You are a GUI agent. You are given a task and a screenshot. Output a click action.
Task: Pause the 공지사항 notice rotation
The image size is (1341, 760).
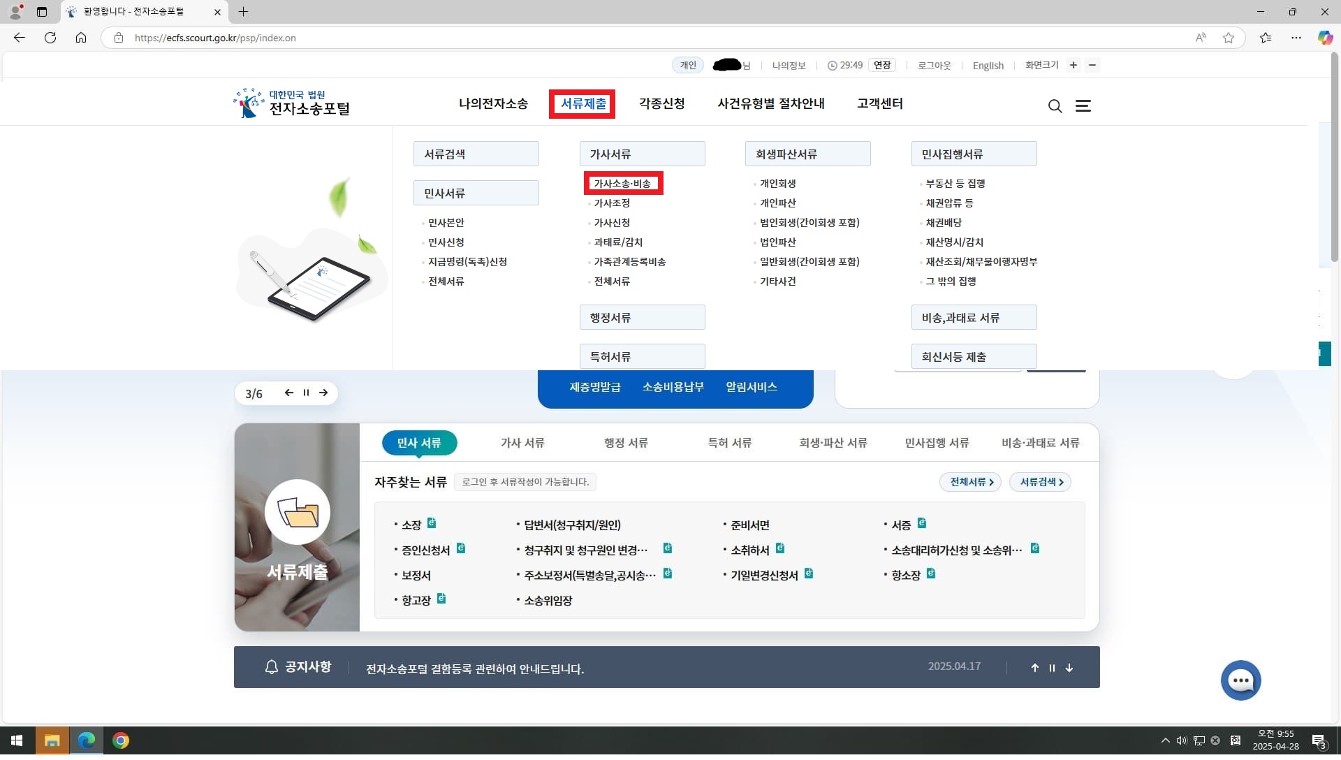click(x=1052, y=668)
